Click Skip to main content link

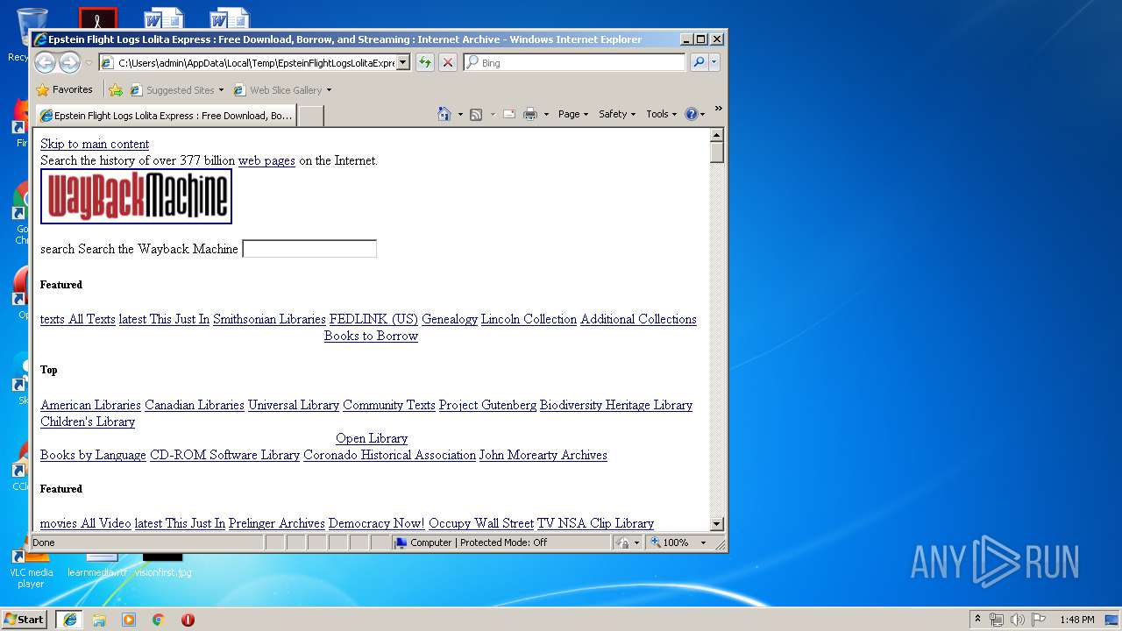tap(95, 144)
